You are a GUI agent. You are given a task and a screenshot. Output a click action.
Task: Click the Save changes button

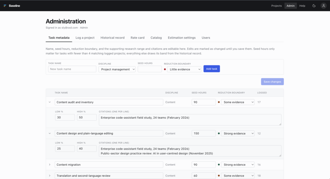coord(272,82)
